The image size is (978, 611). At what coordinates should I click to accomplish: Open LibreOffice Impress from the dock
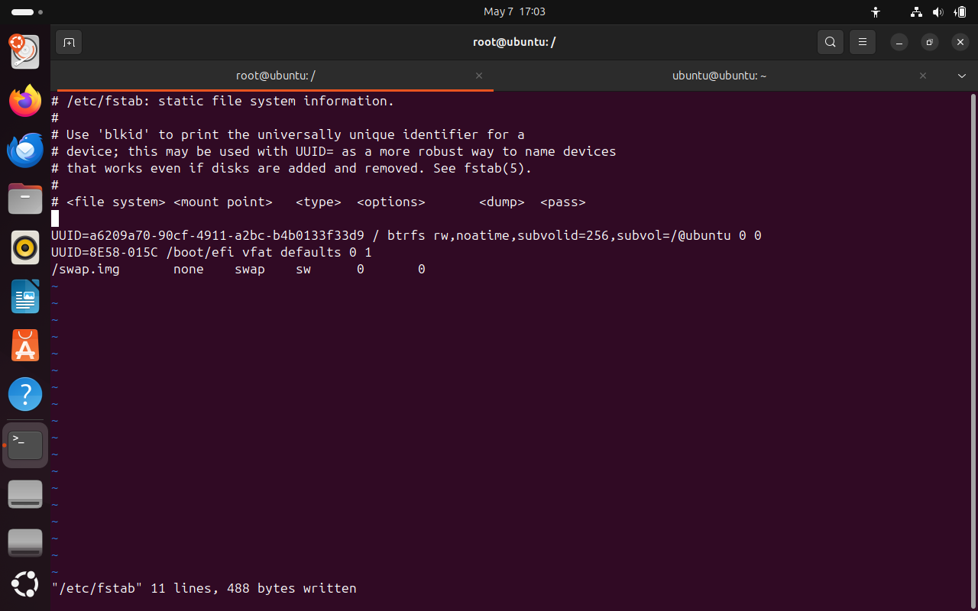point(25,296)
